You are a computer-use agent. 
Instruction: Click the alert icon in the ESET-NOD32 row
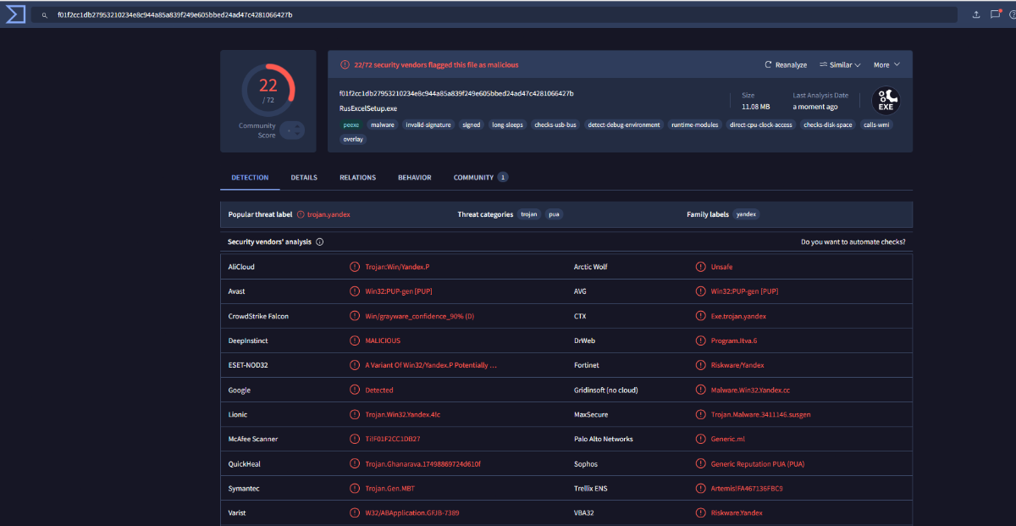click(x=355, y=365)
